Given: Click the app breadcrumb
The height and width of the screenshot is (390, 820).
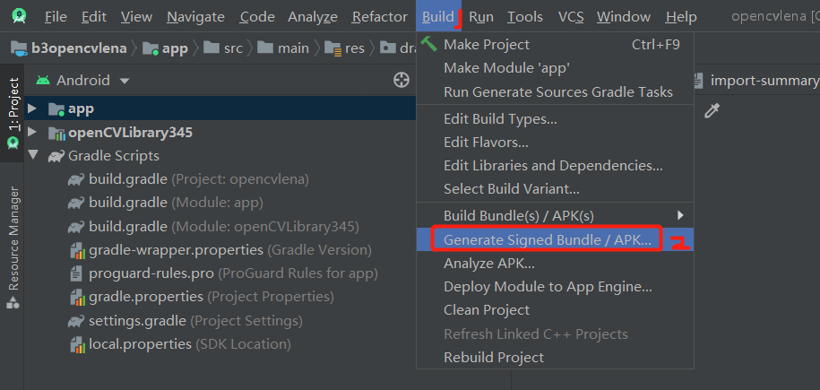Looking at the screenshot, I should [x=165, y=48].
